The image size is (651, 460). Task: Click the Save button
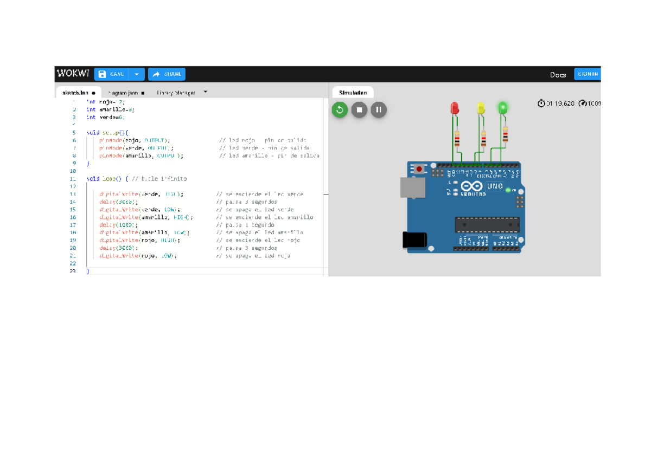click(112, 74)
